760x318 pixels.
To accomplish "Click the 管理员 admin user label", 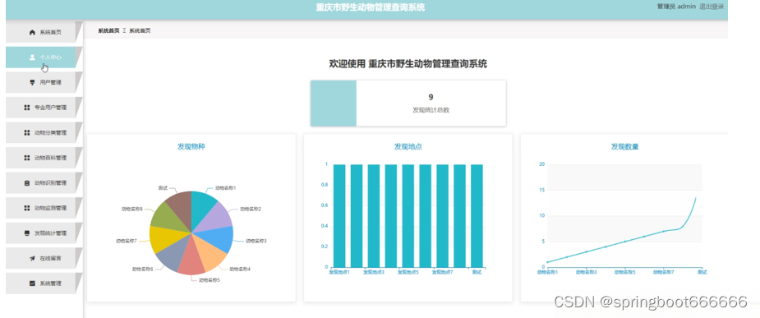I will [676, 7].
